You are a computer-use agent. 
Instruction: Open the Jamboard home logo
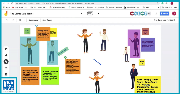(x=6, y=14)
